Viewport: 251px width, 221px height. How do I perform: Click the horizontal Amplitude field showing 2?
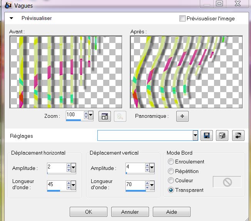click(57, 167)
